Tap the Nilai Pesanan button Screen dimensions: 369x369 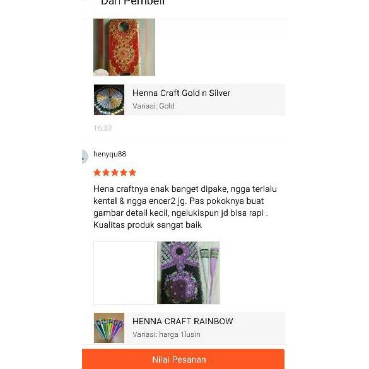click(183, 359)
